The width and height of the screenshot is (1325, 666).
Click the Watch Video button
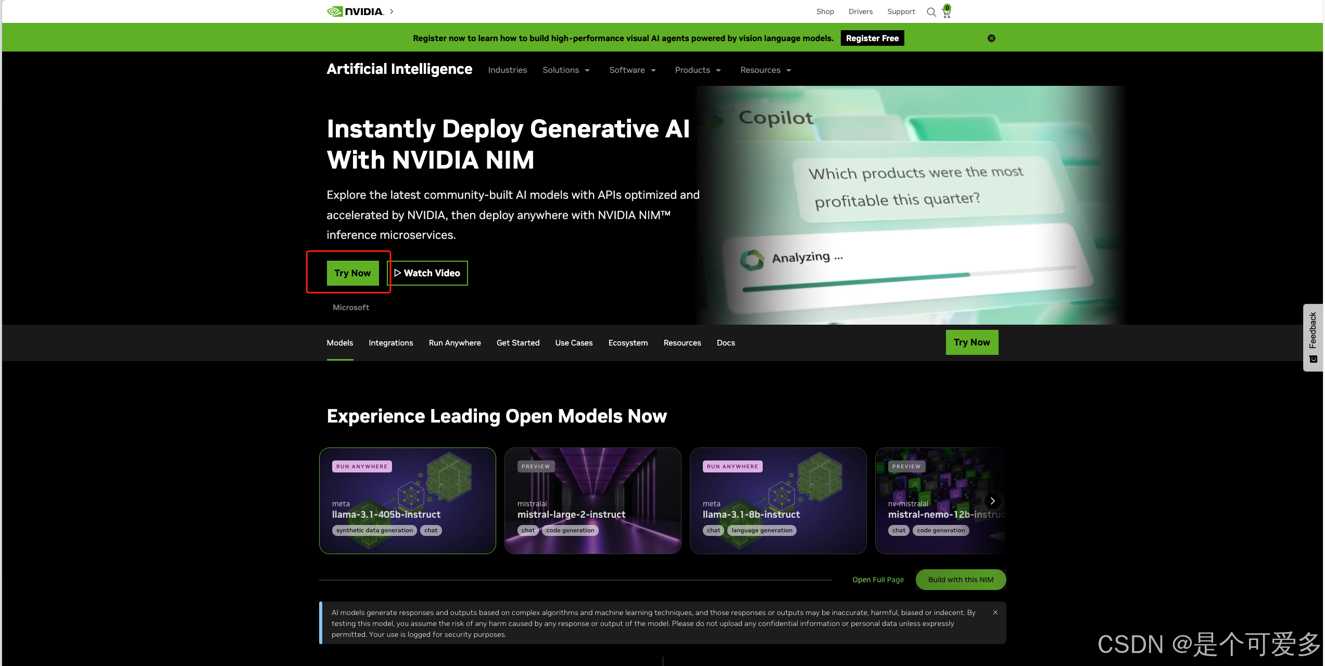[x=427, y=273]
